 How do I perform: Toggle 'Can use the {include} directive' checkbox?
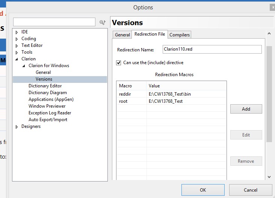click(x=119, y=63)
